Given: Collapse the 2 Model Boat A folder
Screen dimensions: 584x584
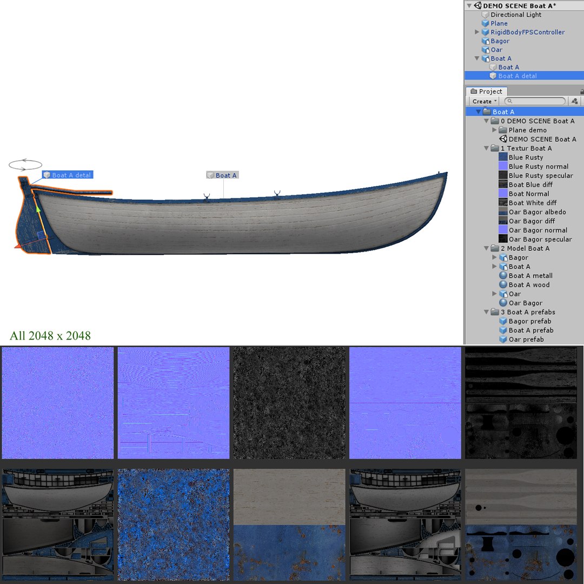Looking at the screenshot, I should 487,248.
